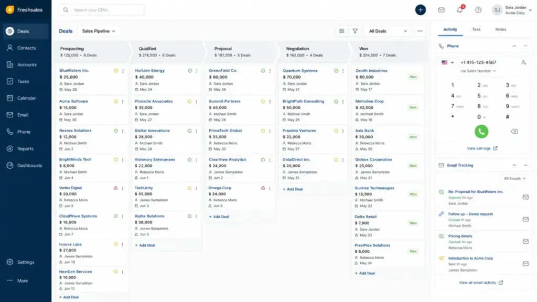Open Zenith Industries deal title

(x=371, y=71)
